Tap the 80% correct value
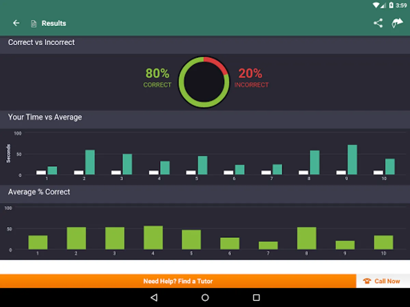The width and height of the screenshot is (410, 307). (157, 73)
